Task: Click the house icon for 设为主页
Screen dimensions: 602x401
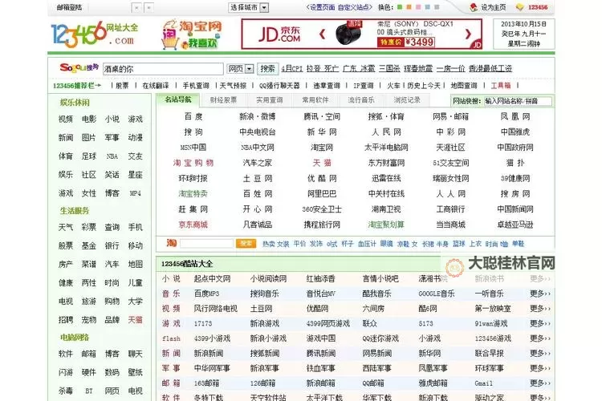Action: click(474, 7)
